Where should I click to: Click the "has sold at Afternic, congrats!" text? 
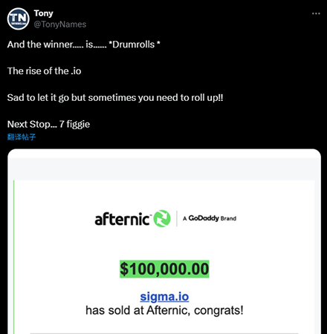pos(164,310)
